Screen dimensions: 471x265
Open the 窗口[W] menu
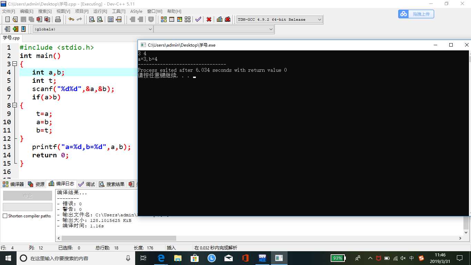click(x=154, y=11)
